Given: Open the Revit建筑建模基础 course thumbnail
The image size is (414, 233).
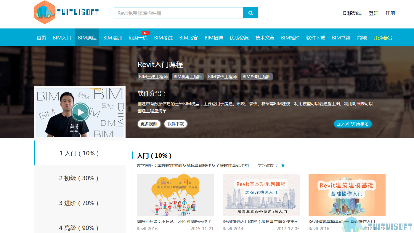Looking at the screenshot, I should pyautogui.click(x=347, y=195).
